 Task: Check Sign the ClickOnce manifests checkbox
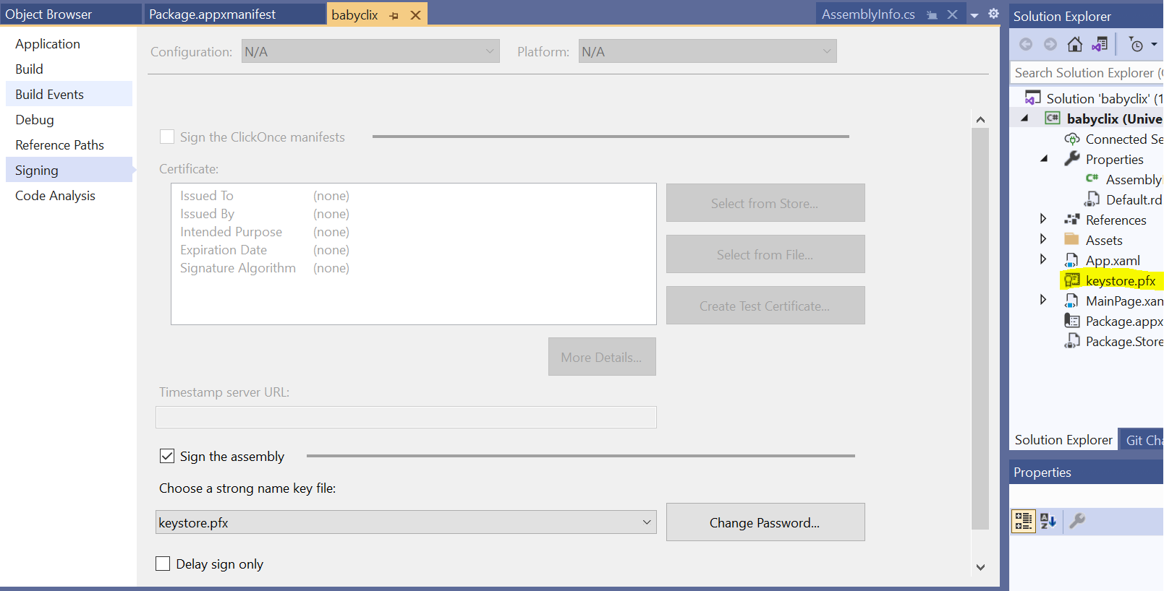click(x=167, y=137)
